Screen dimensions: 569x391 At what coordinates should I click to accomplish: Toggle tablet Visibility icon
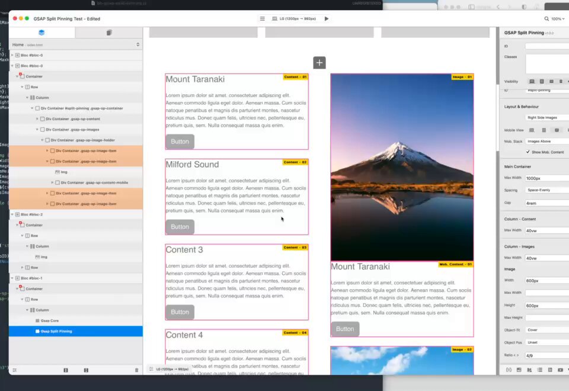(542, 81)
